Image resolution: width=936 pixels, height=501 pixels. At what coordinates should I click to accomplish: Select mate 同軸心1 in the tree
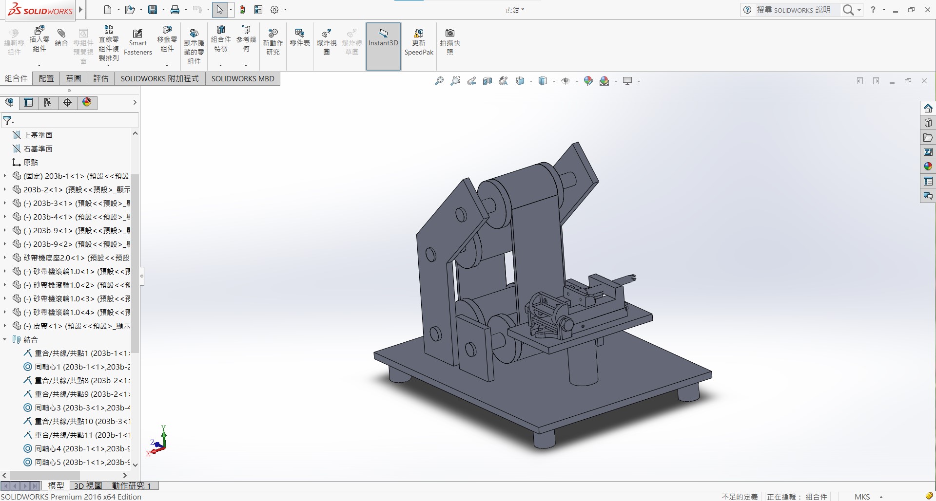click(x=77, y=367)
